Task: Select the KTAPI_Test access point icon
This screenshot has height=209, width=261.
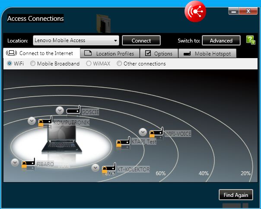Action: click(x=123, y=142)
